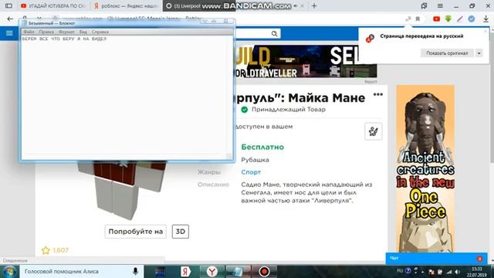Open Bandicam recorder taskbar icon

[x=264, y=271]
